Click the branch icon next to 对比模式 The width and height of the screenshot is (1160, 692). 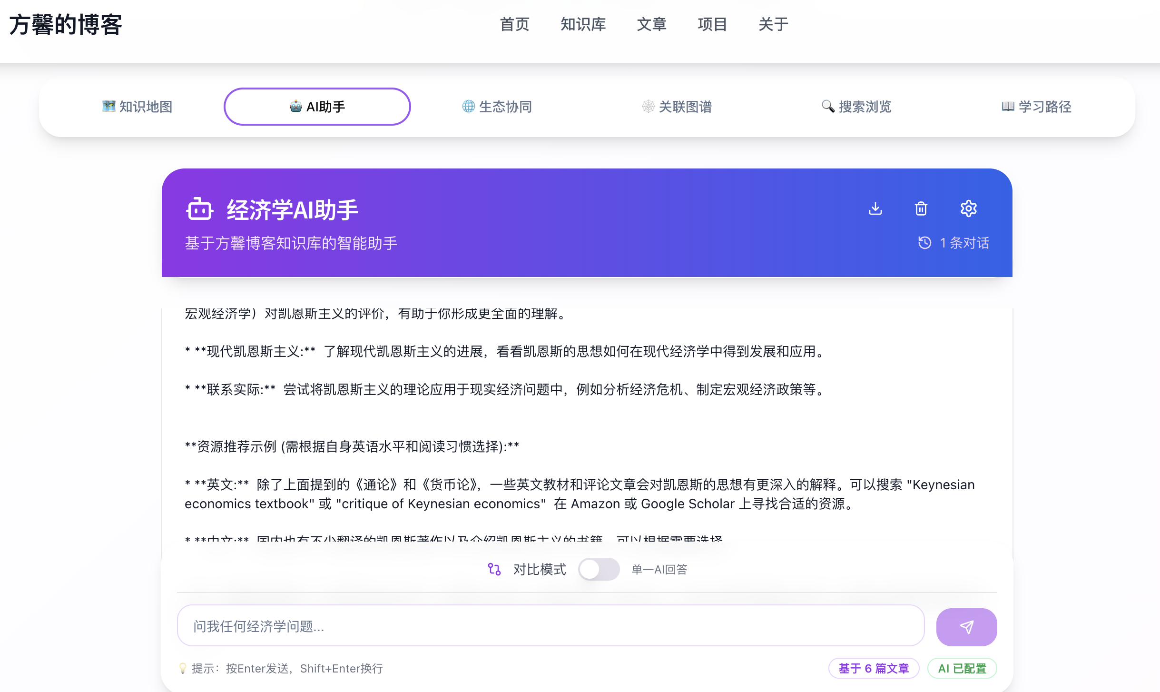[x=494, y=569]
